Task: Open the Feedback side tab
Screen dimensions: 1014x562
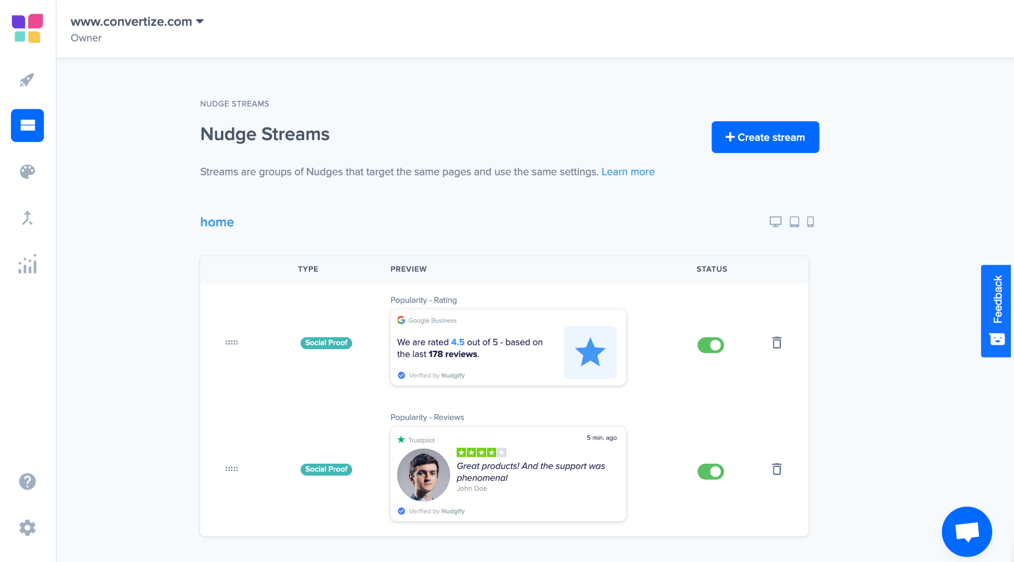Action: point(996,311)
